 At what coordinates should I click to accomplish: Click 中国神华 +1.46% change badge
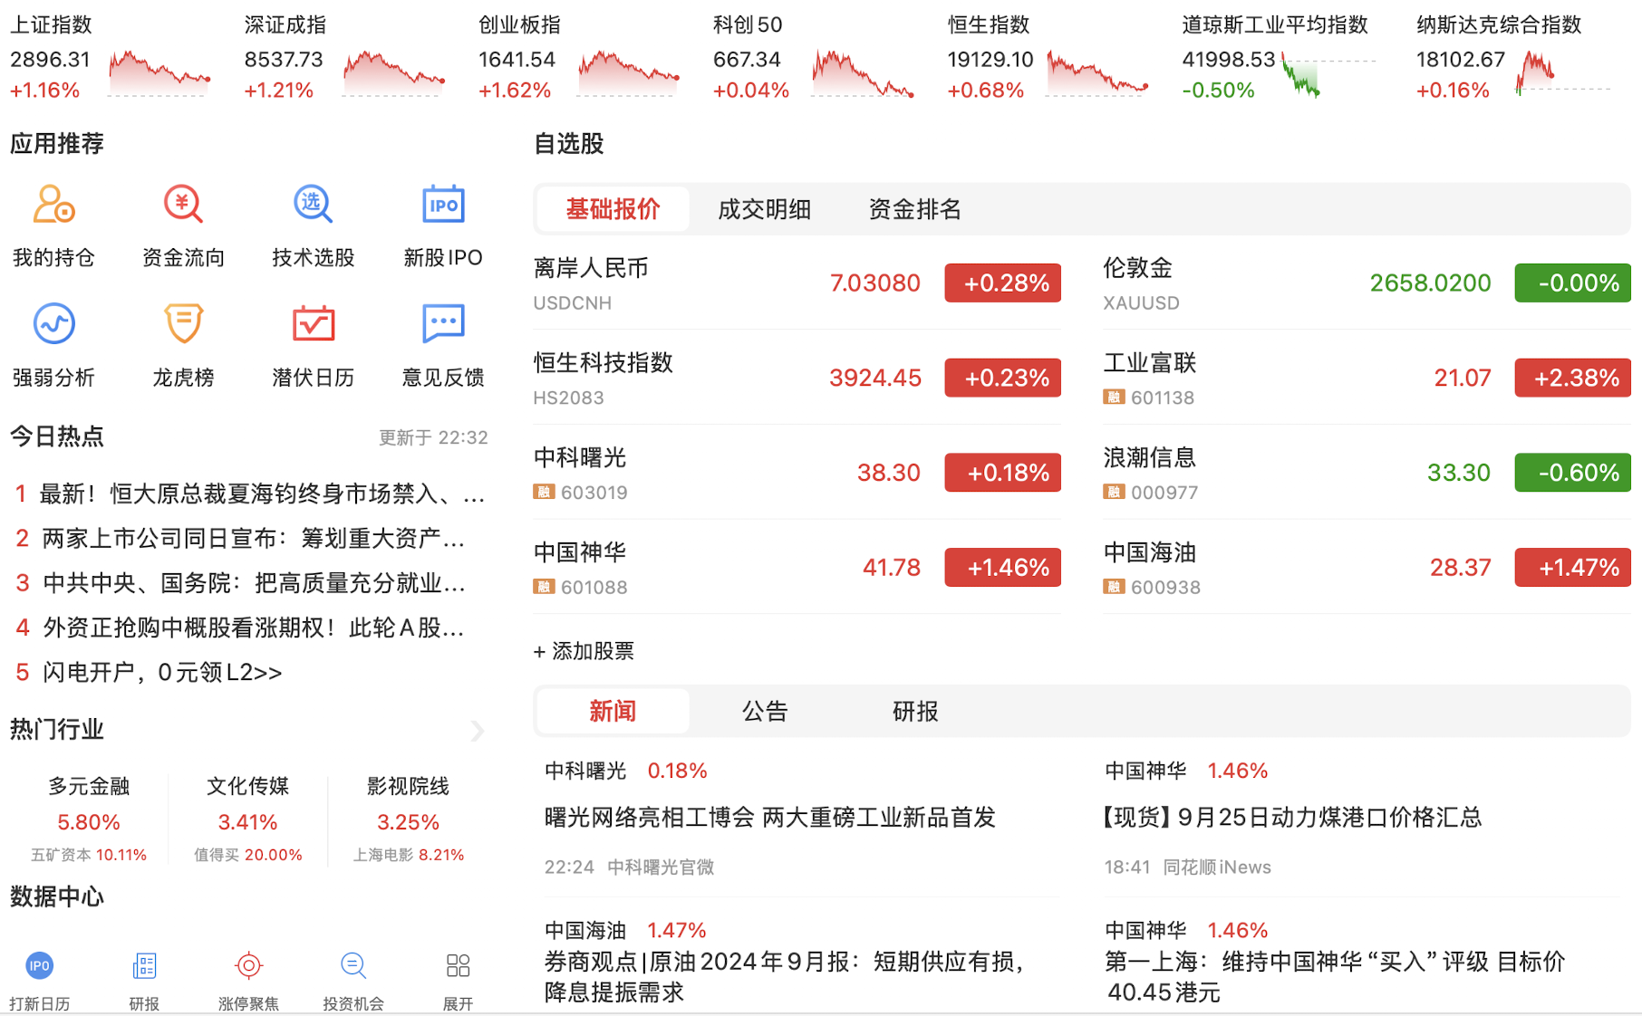click(1002, 568)
